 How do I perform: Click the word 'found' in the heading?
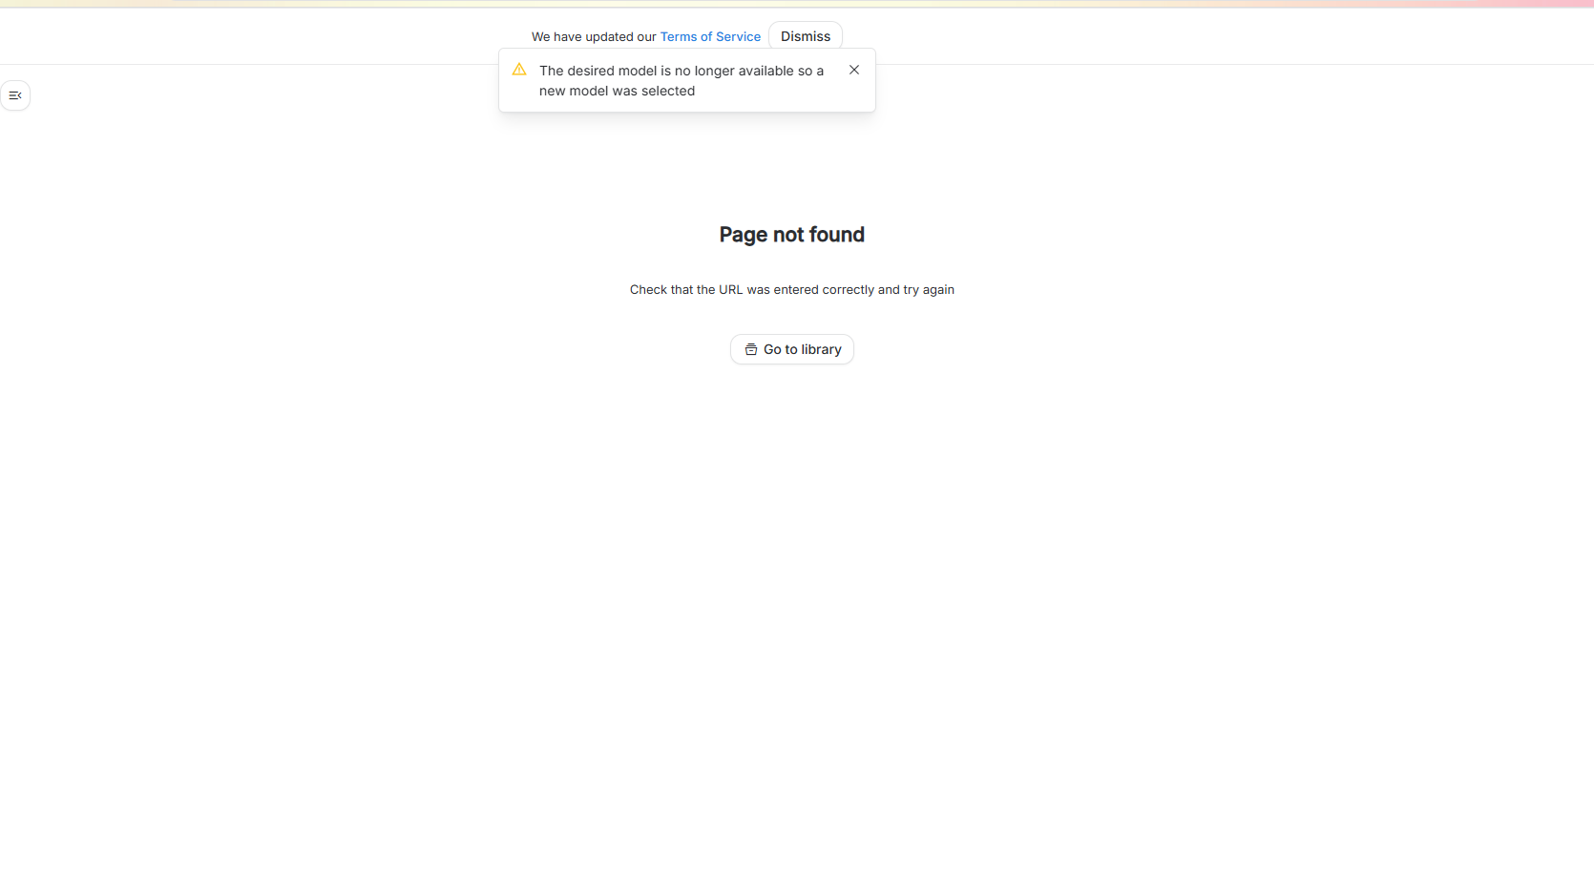click(836, 235)
